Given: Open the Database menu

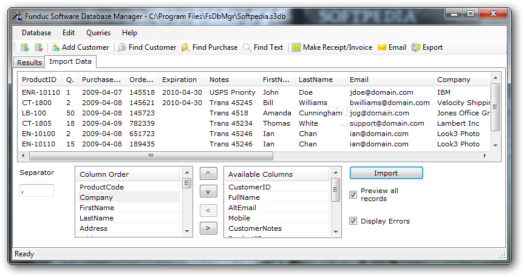Looking at the screenshot, I should click(x=36, y=33).
